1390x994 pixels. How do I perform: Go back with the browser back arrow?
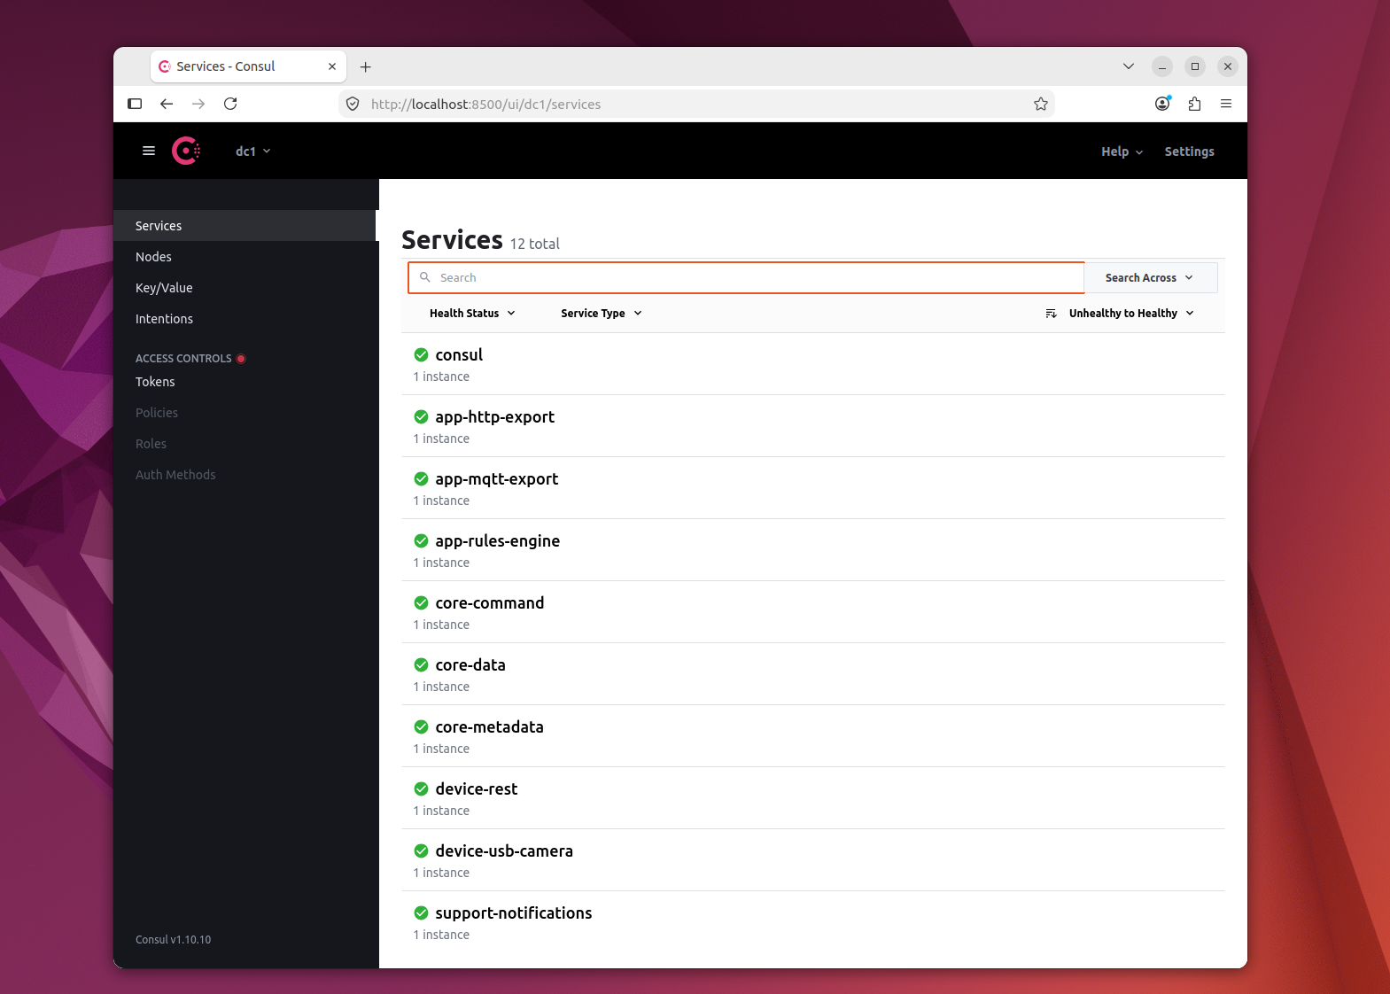coord(167,104)
